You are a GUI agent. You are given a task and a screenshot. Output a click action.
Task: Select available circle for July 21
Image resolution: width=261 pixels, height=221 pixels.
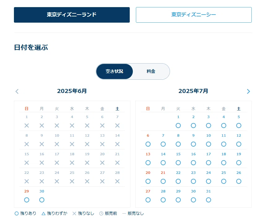tap(163, 181)
